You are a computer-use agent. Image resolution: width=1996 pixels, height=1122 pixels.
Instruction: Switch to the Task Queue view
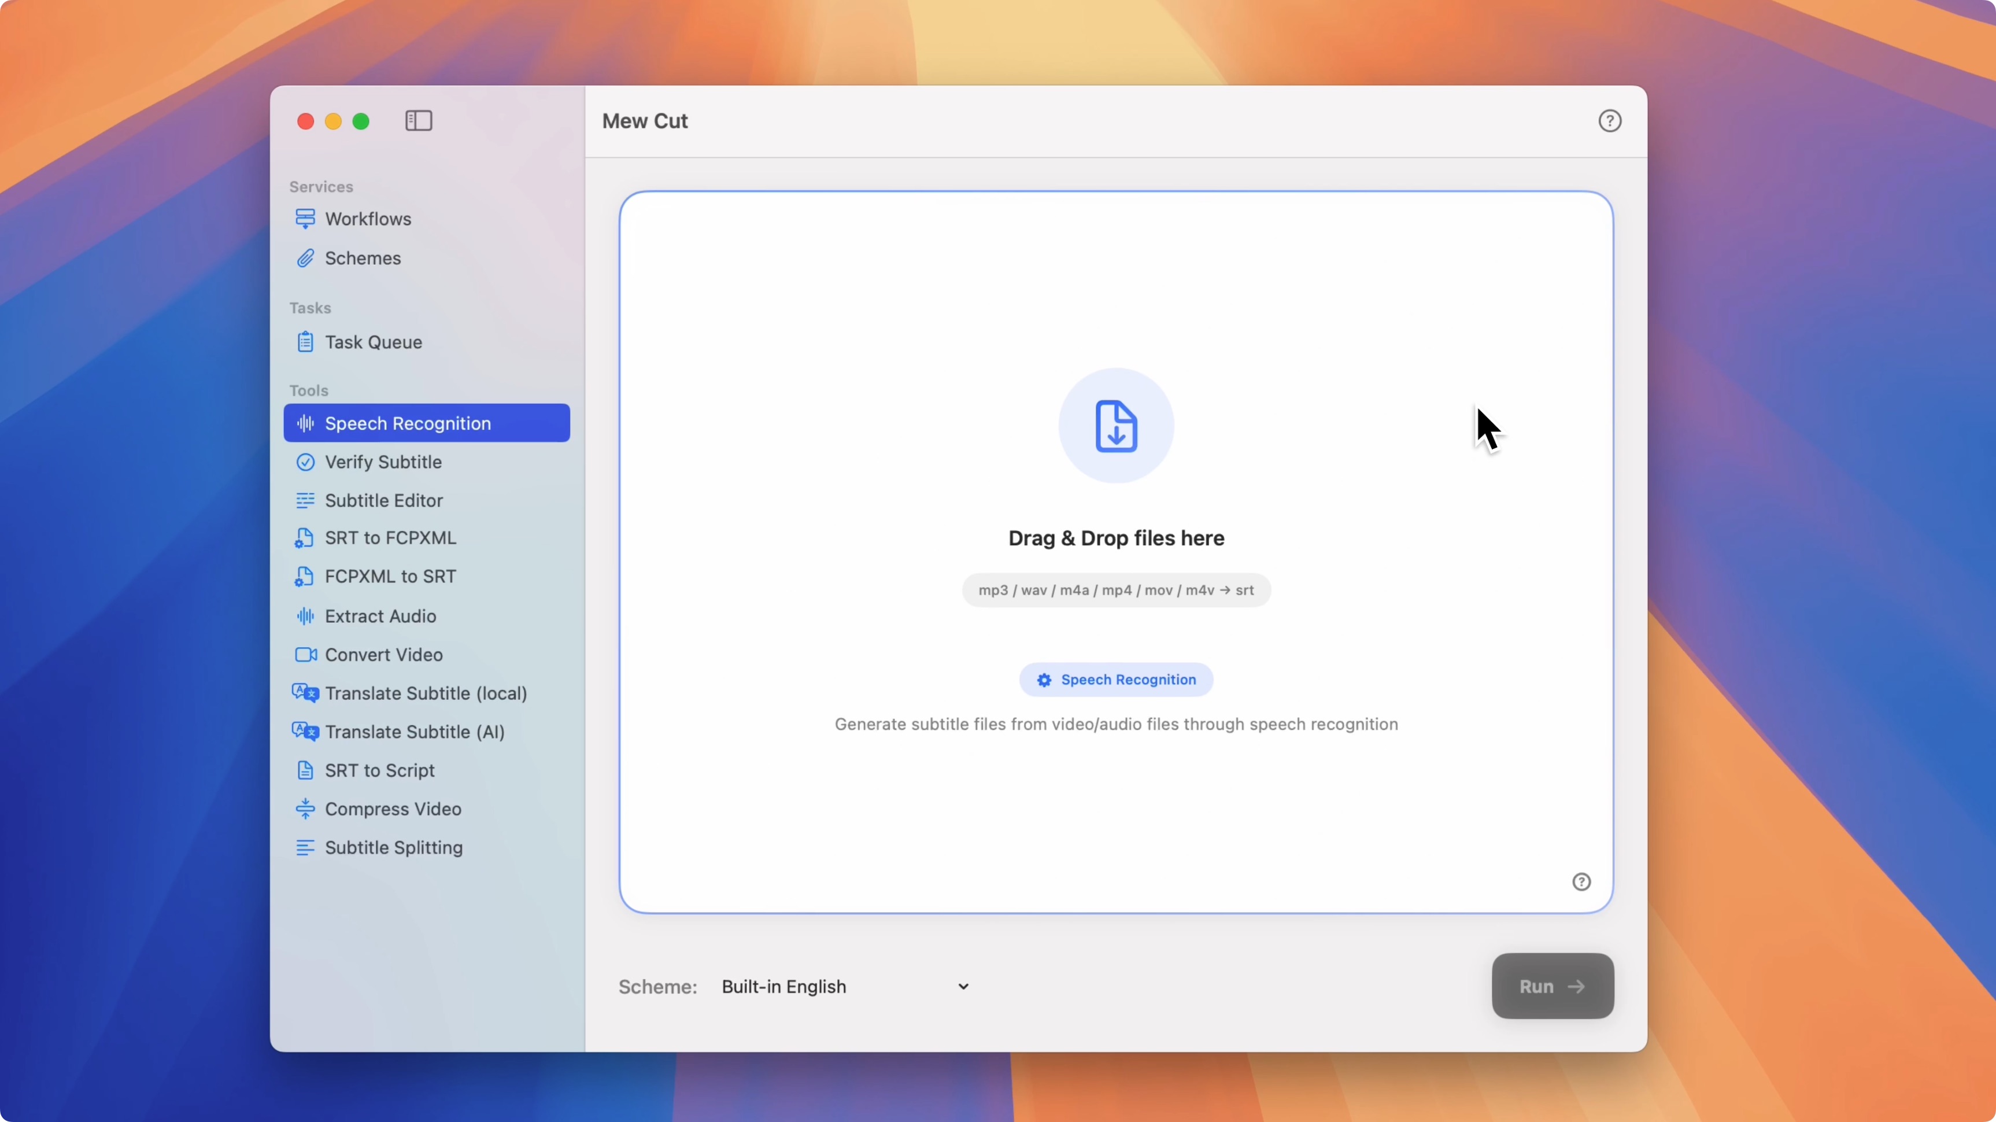(x=374, y=342)
